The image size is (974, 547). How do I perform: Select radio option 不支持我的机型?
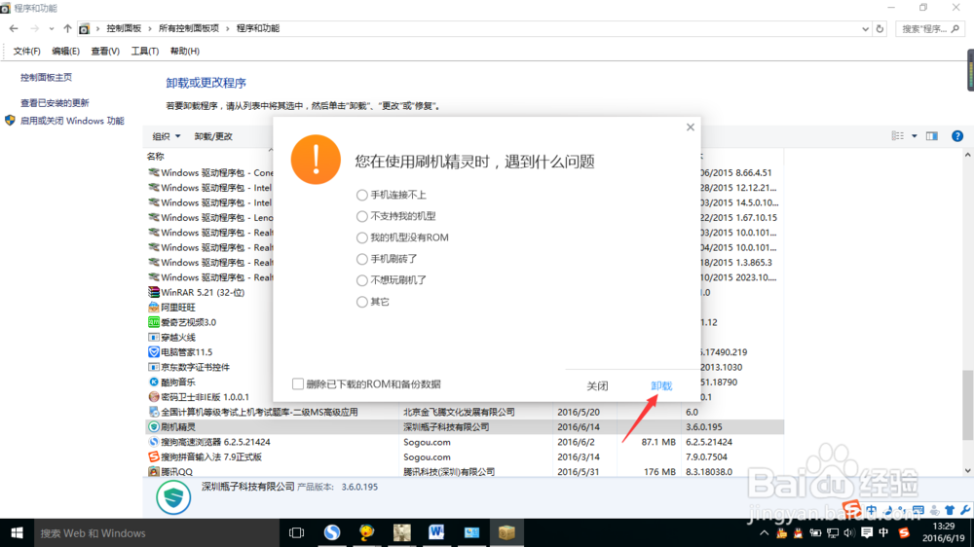pyautogui.click(x=362, y=216)
